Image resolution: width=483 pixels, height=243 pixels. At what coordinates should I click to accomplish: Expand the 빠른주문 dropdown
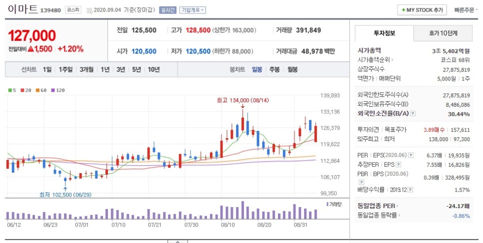(x=466, y=10)
